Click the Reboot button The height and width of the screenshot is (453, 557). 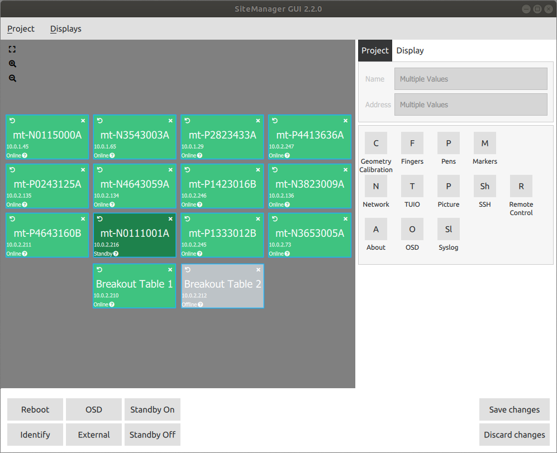tap(35, 409)
